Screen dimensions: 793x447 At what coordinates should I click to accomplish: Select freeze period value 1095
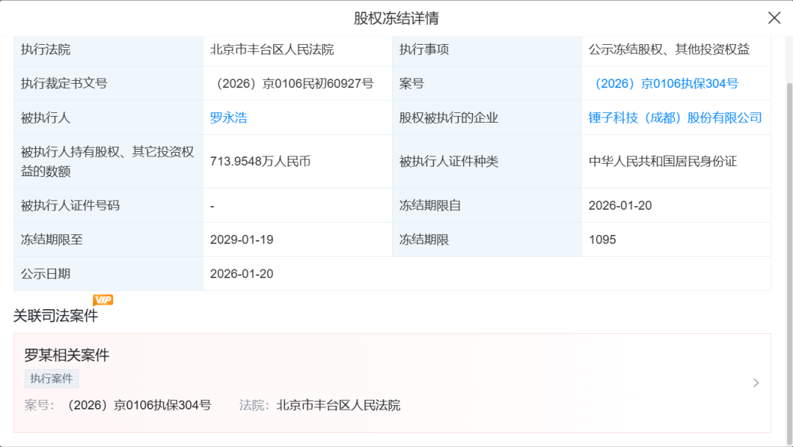[x=602, y=240]
